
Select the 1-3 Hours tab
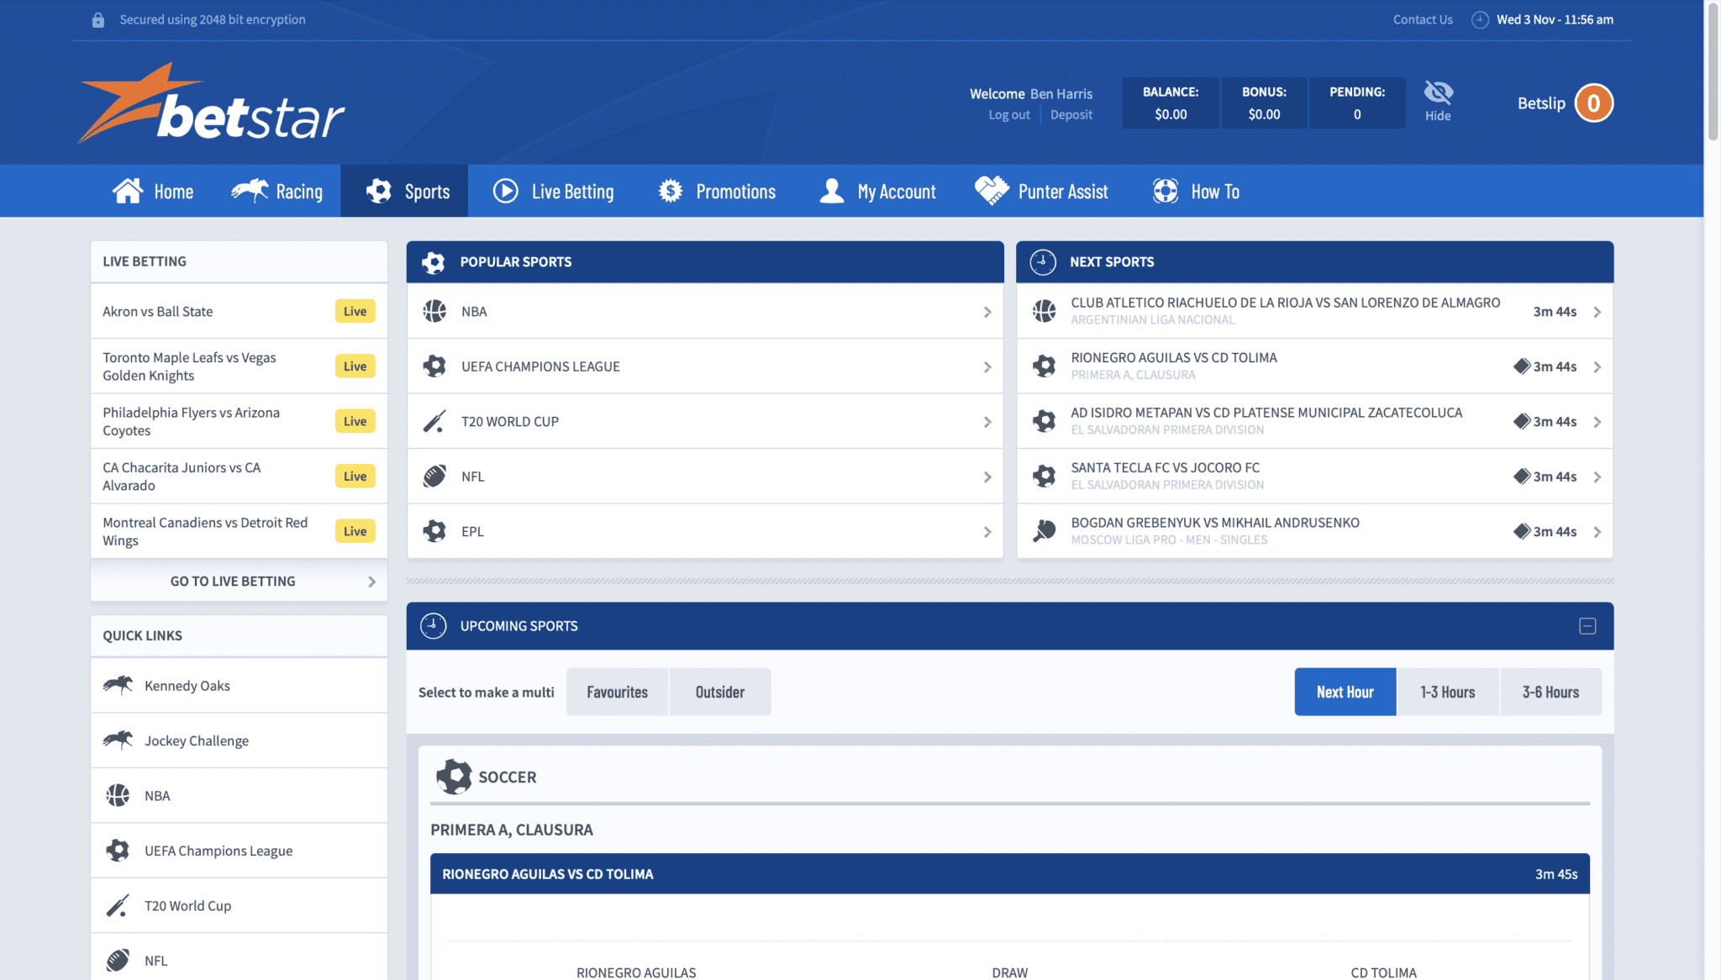click(1447, 692)
